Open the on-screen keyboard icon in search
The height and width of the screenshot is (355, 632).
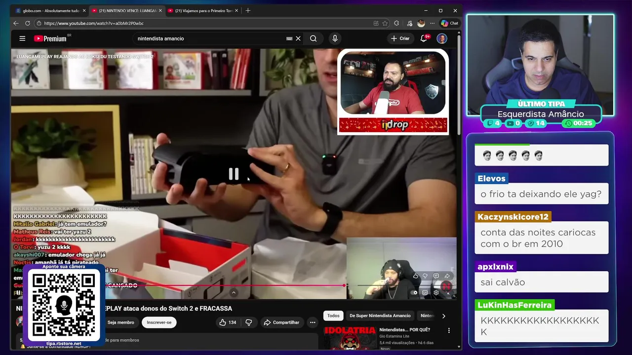click(x=289, y=38)
